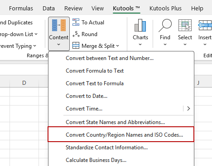The image size is (212, 166).
Task: Open the Drop-down List menu arrow
Action: 36,34
